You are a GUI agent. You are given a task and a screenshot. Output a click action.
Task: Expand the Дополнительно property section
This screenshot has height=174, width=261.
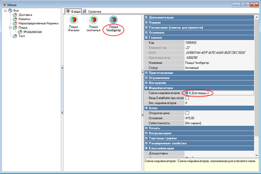(x=146, y=17)
